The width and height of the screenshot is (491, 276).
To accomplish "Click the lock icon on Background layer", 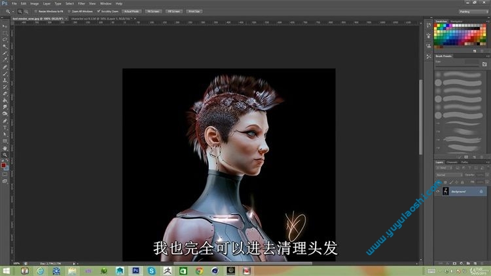I will [x=481, y=191].
